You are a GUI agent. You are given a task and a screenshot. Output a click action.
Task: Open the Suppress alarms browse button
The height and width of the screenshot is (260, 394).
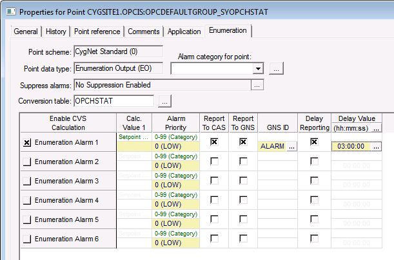tap(257, 85)
